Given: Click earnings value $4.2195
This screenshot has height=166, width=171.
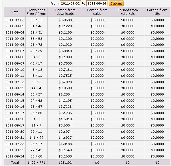Looking at the screenshot, I should [65, 101].
